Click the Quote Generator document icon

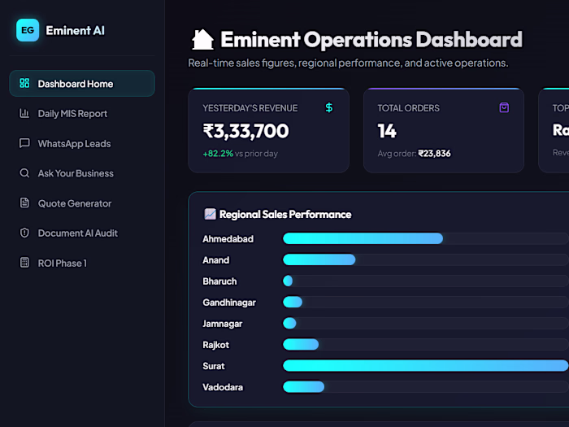click(24, 203)
